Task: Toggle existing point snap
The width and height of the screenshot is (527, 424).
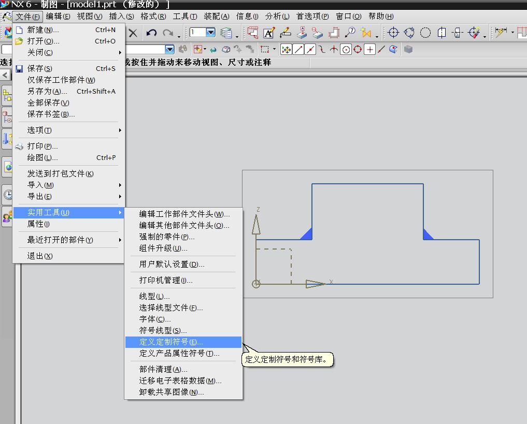Action: (369, 50)
